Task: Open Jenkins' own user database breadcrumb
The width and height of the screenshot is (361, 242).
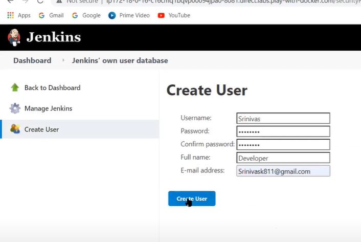Action: (120, 60)
